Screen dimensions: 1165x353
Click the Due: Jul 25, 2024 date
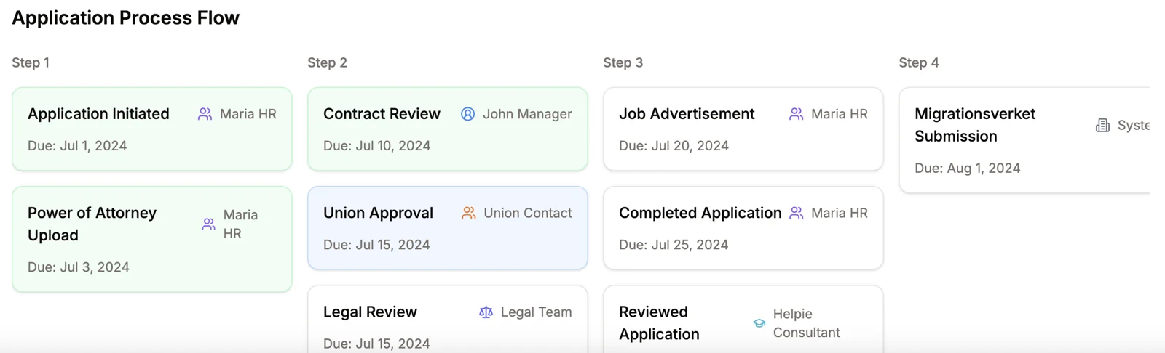674,245
